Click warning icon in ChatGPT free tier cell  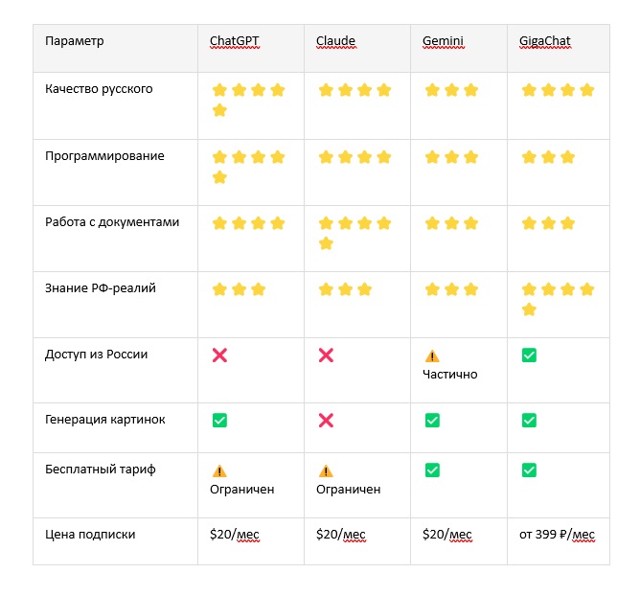(219, 470)
